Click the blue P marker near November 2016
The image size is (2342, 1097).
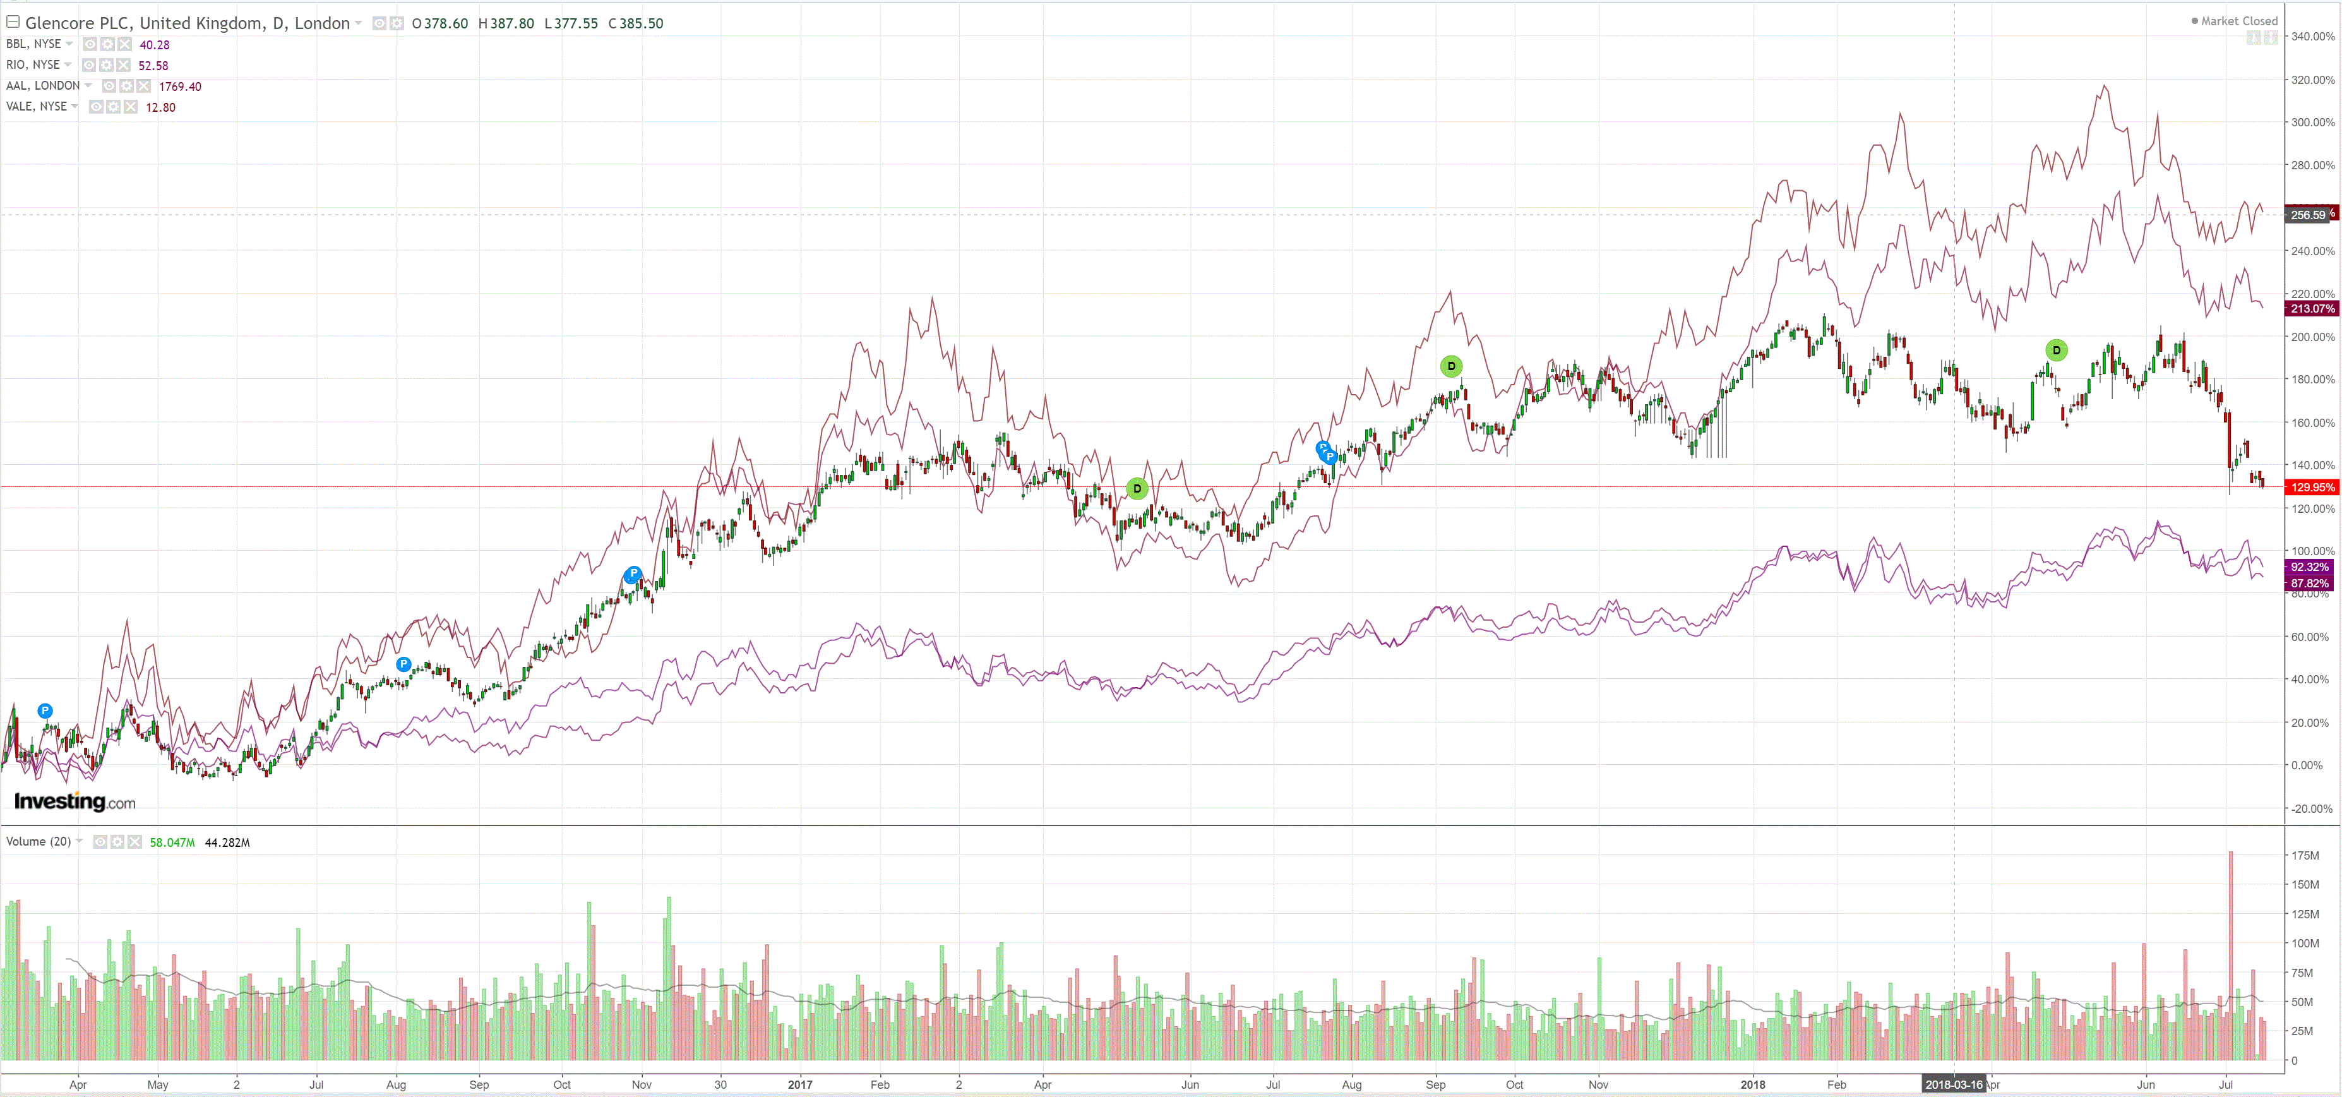[633, 574]
